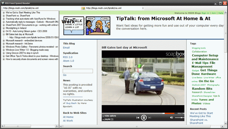Screen dimensions: 228x129
Task: Select the blogs.msdn.com archive URL child node
Action: coord(34,37)
